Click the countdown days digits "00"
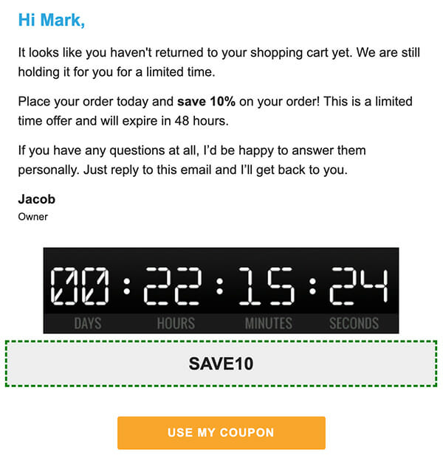This screenshot has width=443, height=469. tap(79, 287)
